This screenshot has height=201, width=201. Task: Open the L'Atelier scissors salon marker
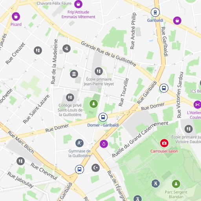(x=197, y=104)
